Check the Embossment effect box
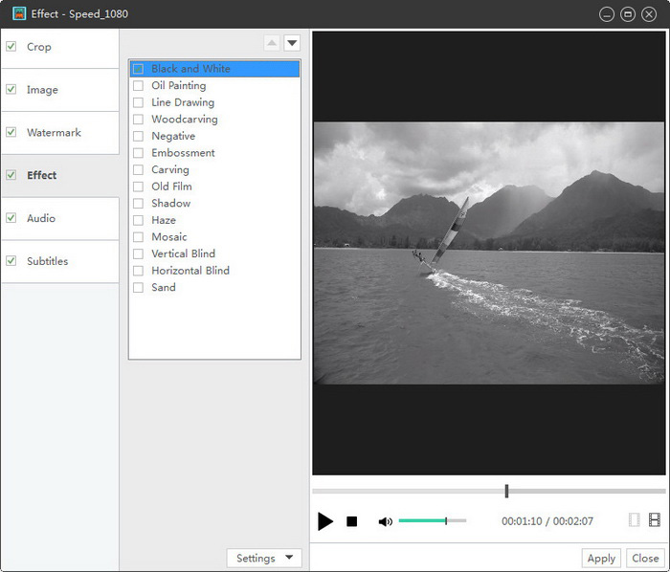Image resolution: width=670 pixels, height=572 pixels. coord(138,153)
